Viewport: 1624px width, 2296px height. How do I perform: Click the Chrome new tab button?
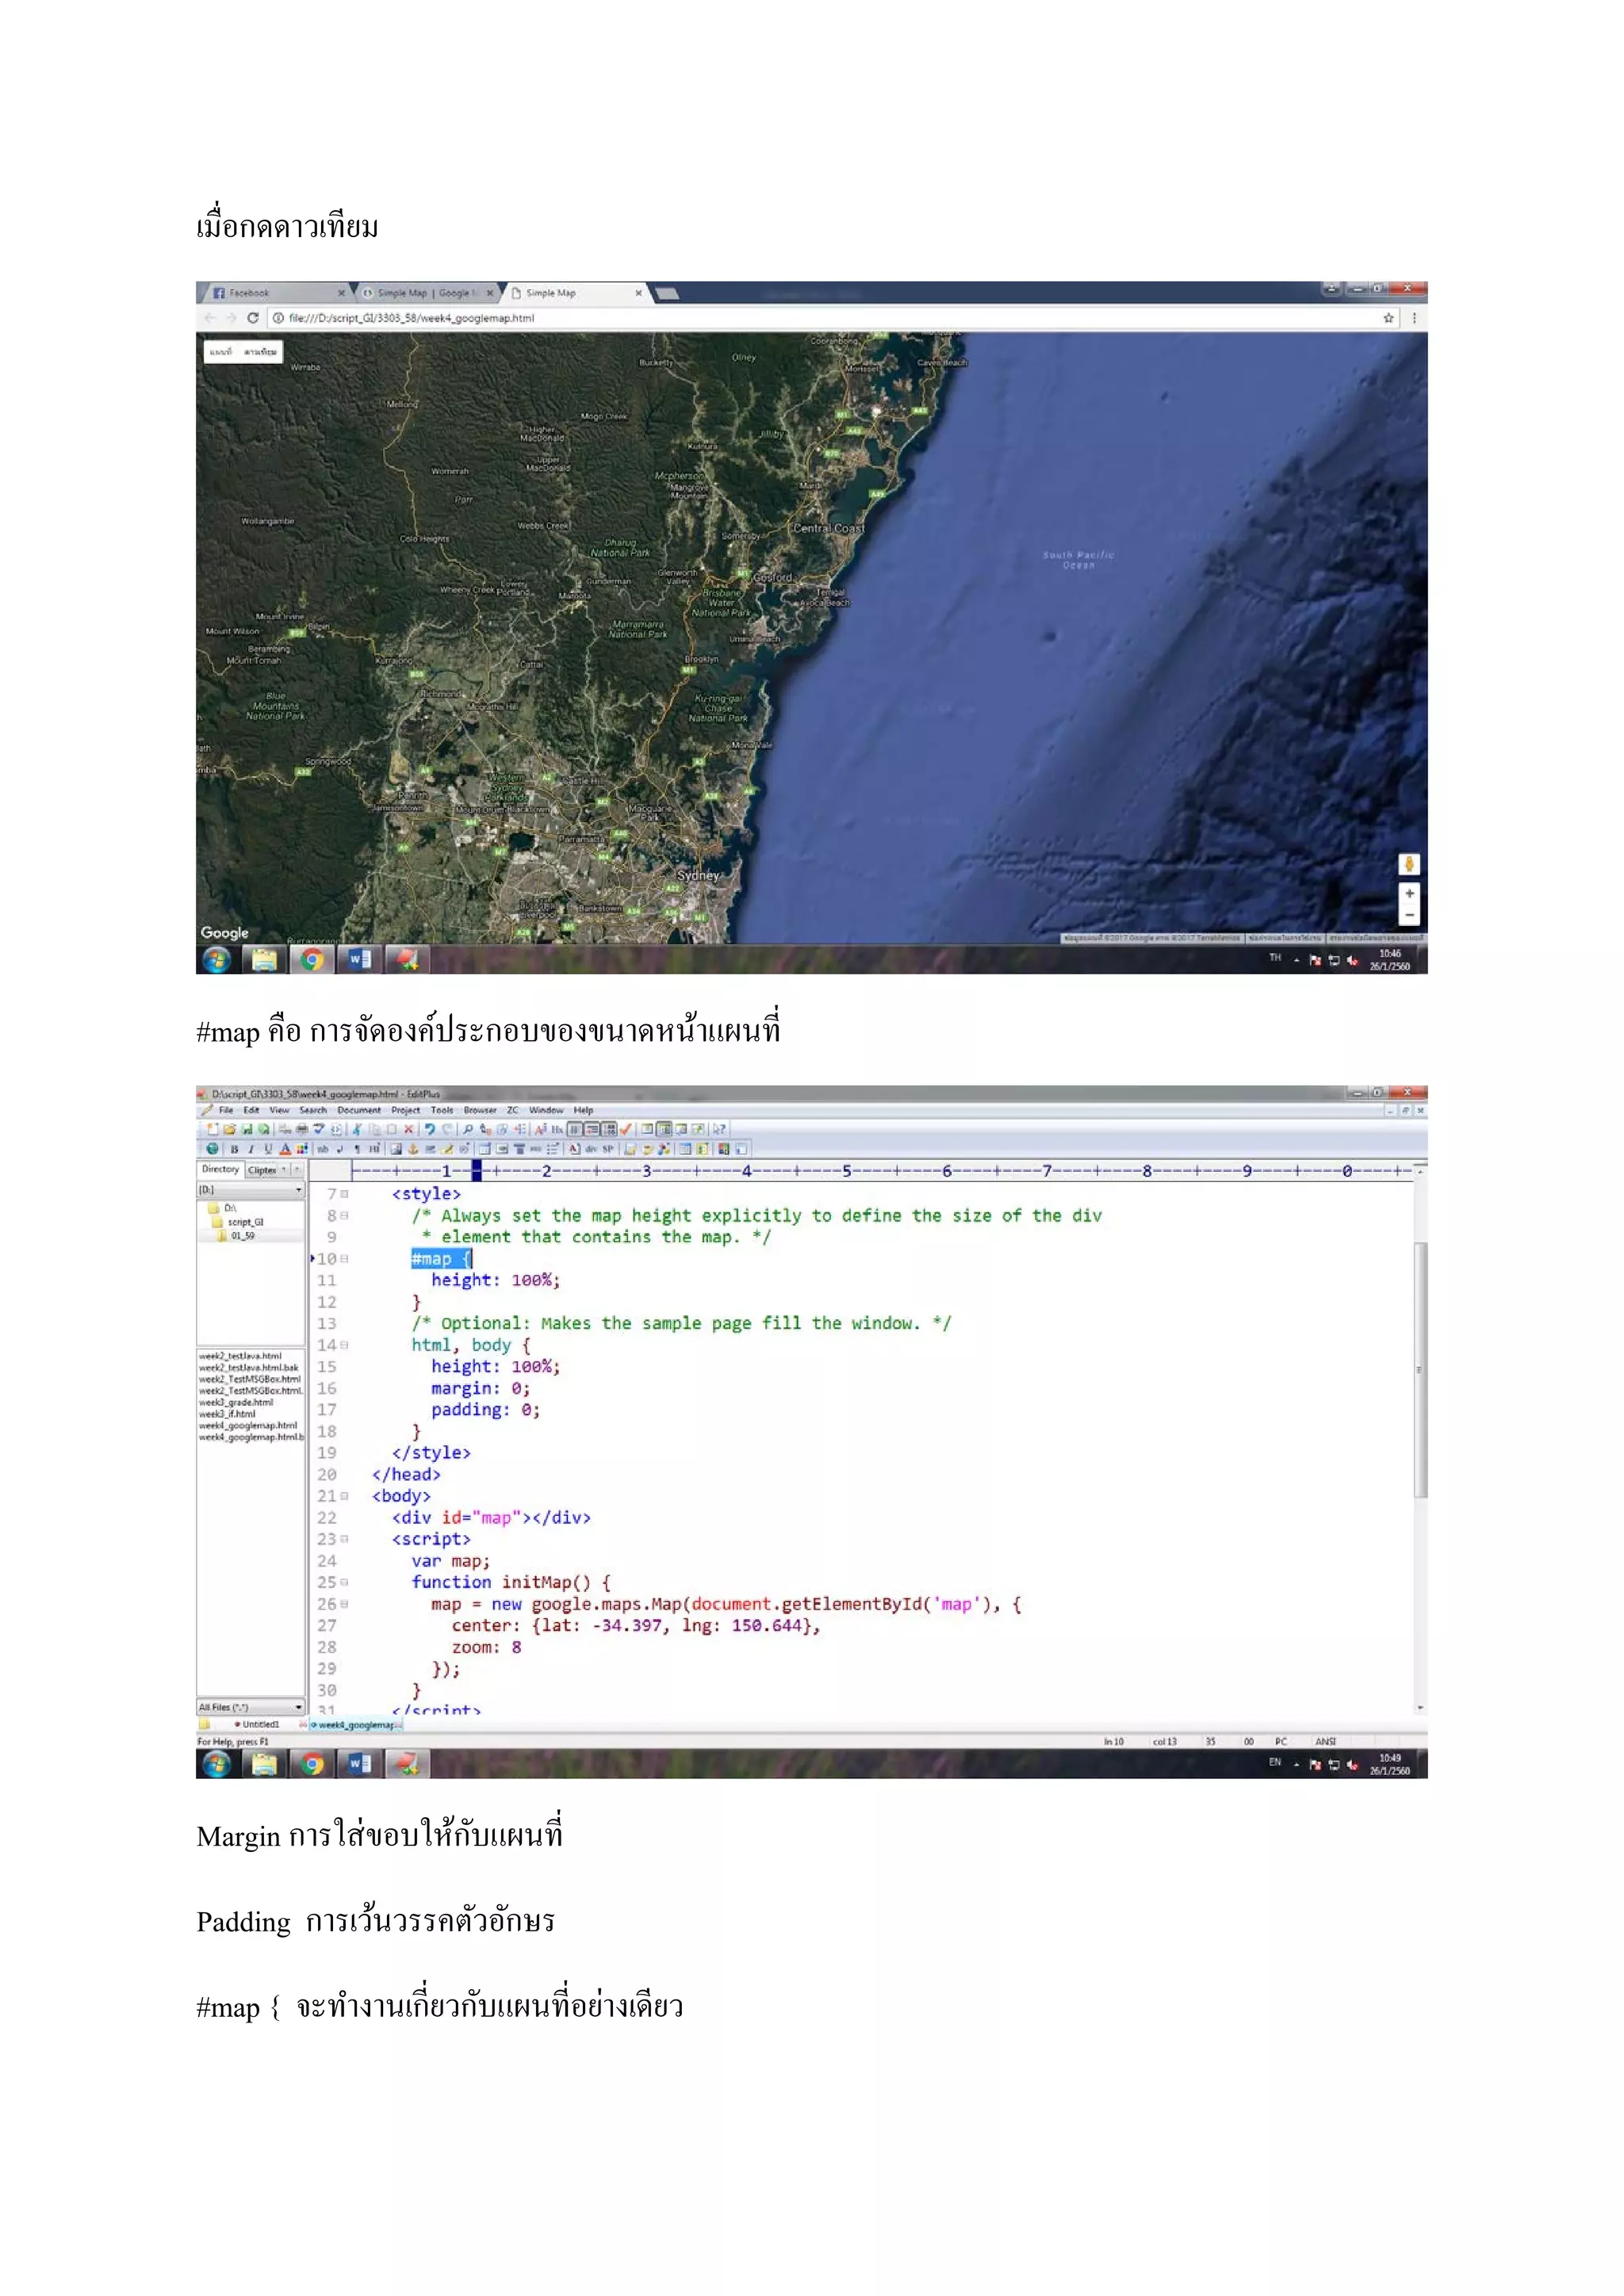(667, 293)
